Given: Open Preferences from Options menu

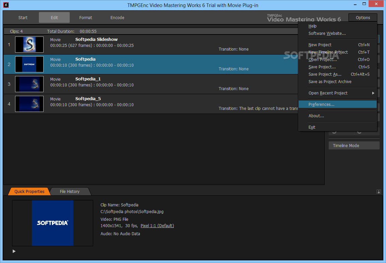Looking at the screenshot, I should [x=337, y=105].
